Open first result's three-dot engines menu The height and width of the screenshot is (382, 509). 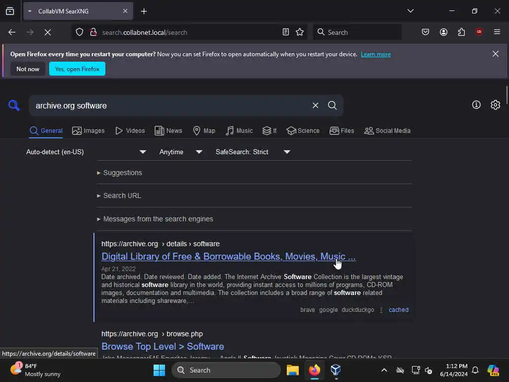click(381, 310)
